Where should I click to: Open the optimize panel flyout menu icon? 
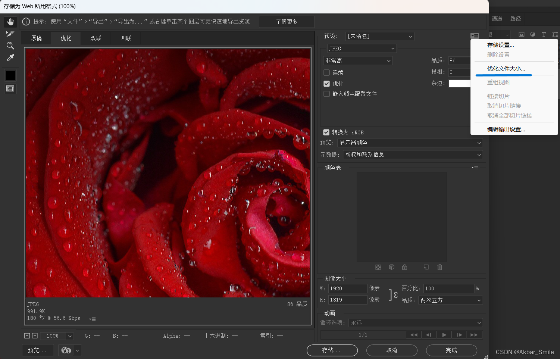475,36
